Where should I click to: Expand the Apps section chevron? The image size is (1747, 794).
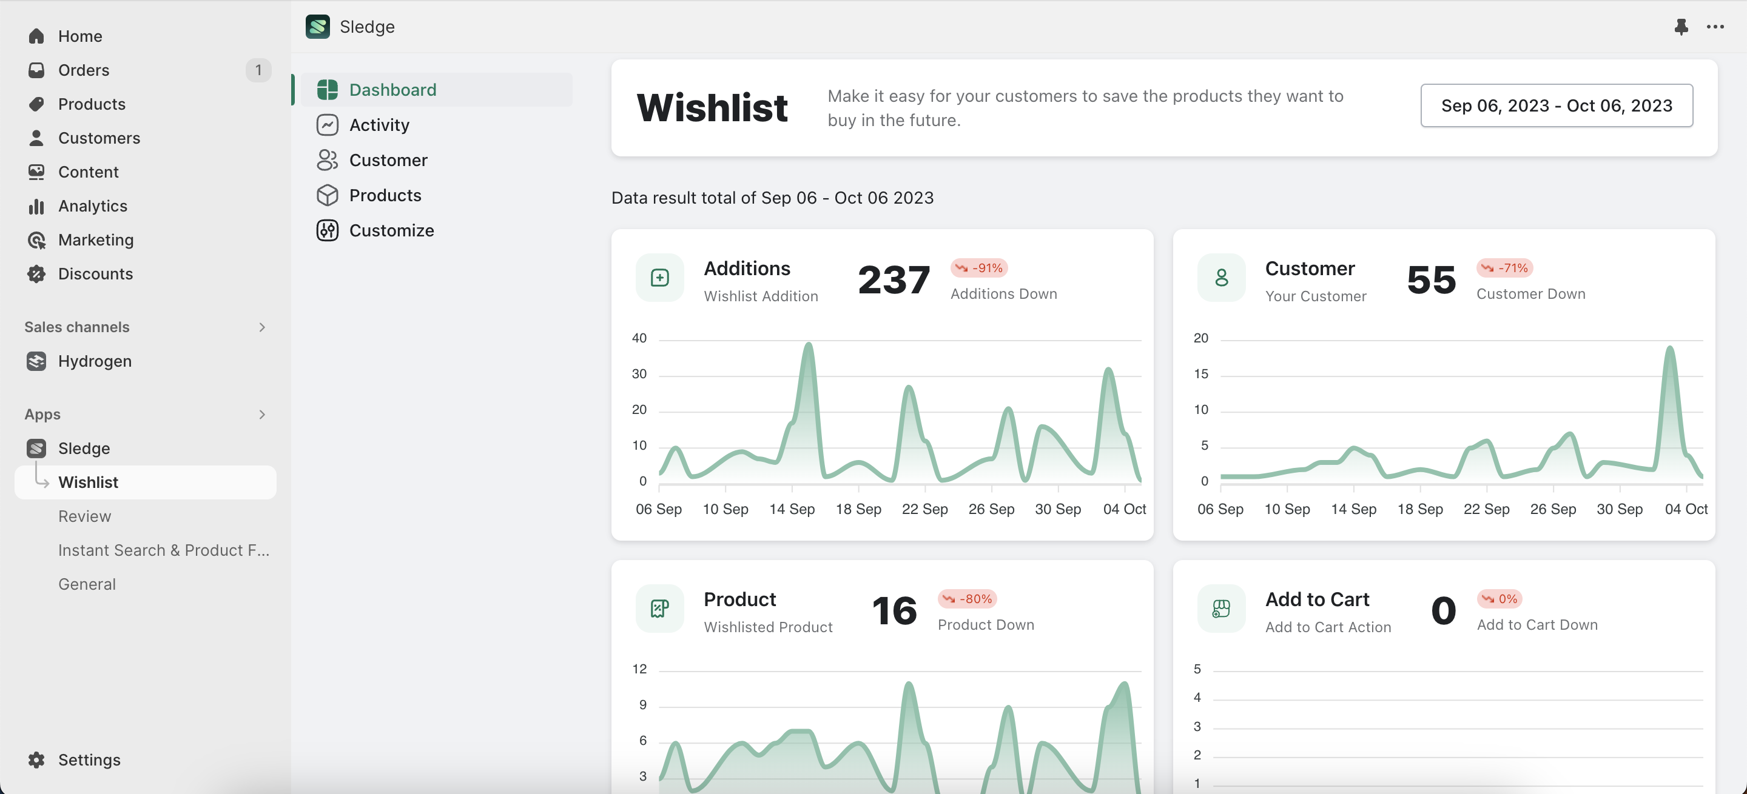point(262,414)
